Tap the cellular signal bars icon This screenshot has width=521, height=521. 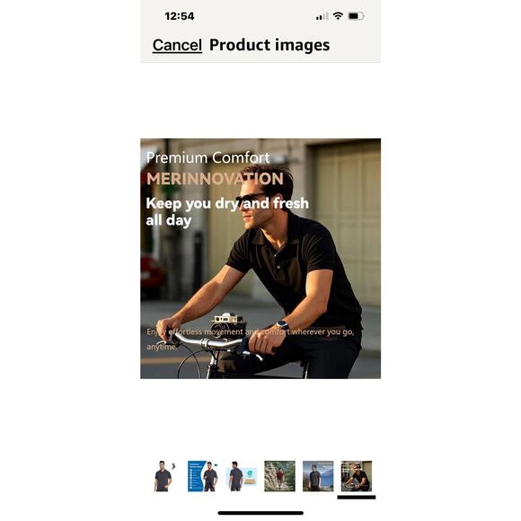(x=322, y=16)
